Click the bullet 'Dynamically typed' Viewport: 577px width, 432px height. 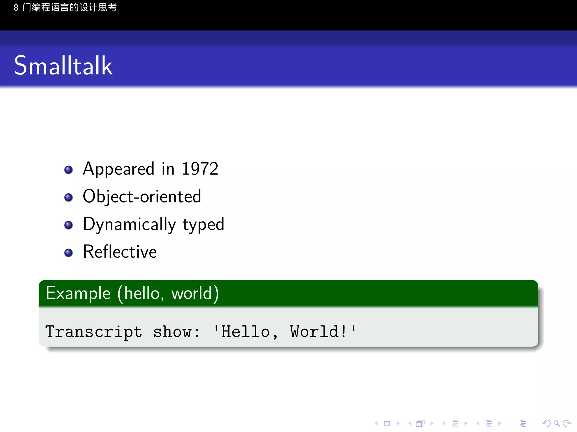154,224
